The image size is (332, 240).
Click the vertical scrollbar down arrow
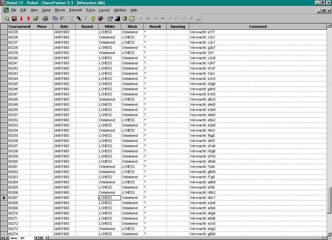329,233
